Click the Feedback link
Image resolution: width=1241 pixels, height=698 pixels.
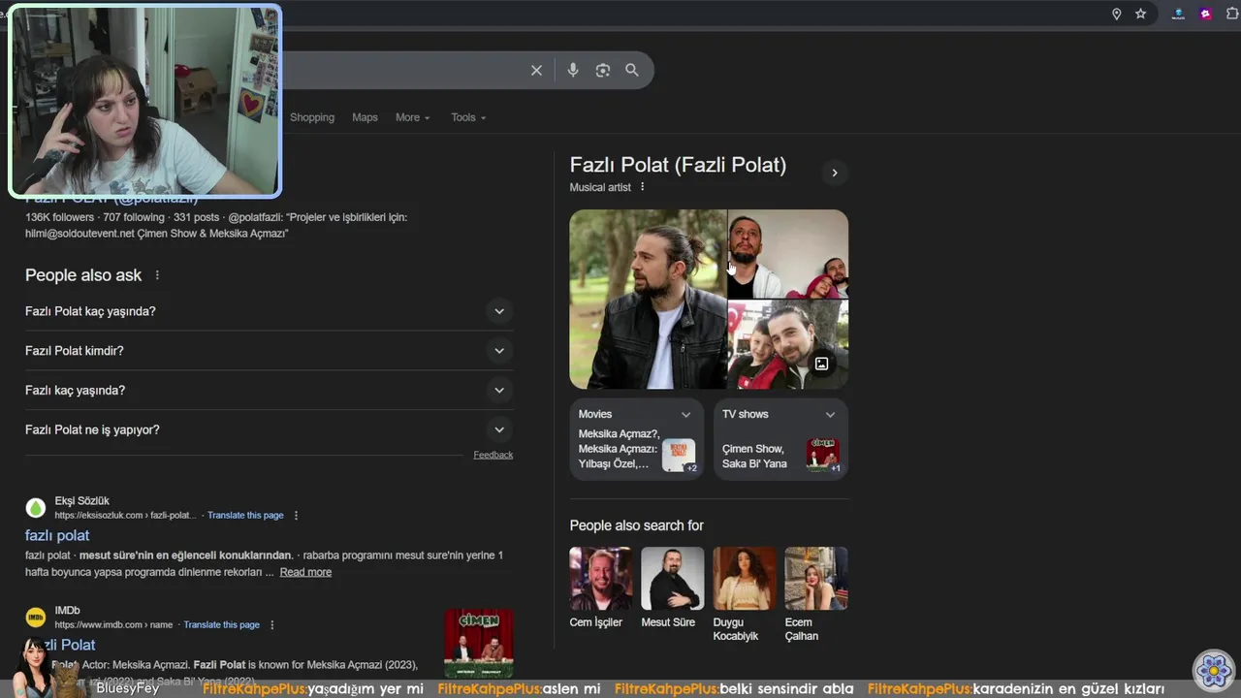click(493, 455)
